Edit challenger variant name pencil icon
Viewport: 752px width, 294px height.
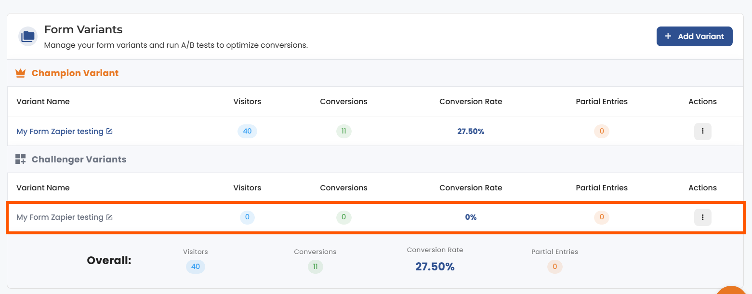[x=109, y=217]
